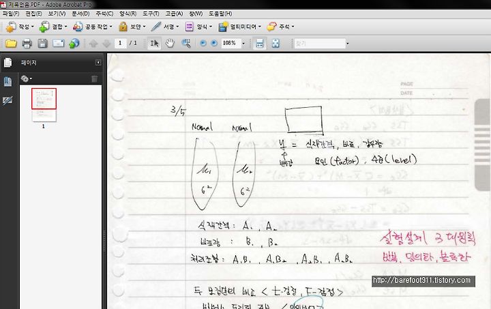Open the zoom percentage dropdown arrow

[x=243, y=44]
